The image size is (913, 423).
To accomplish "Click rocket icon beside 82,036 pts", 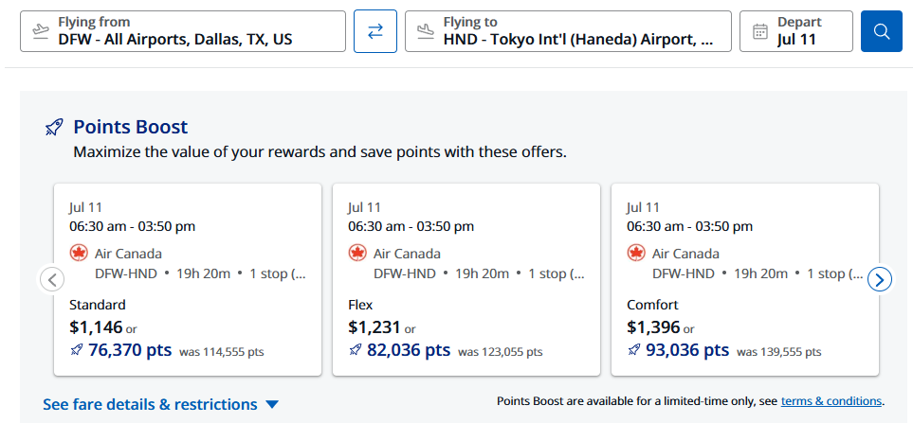I will (356, 350).
